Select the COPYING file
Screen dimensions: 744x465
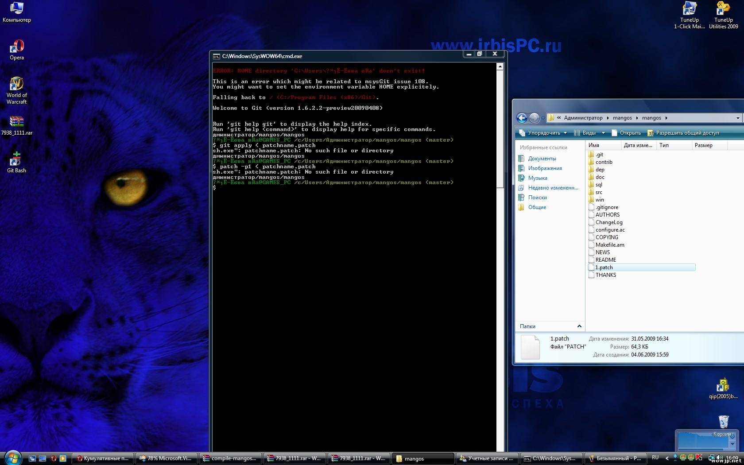click(603, 237)
